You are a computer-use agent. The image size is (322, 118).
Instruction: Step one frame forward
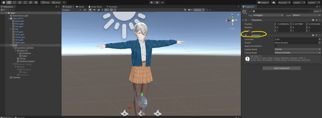[x=162, y=2]
